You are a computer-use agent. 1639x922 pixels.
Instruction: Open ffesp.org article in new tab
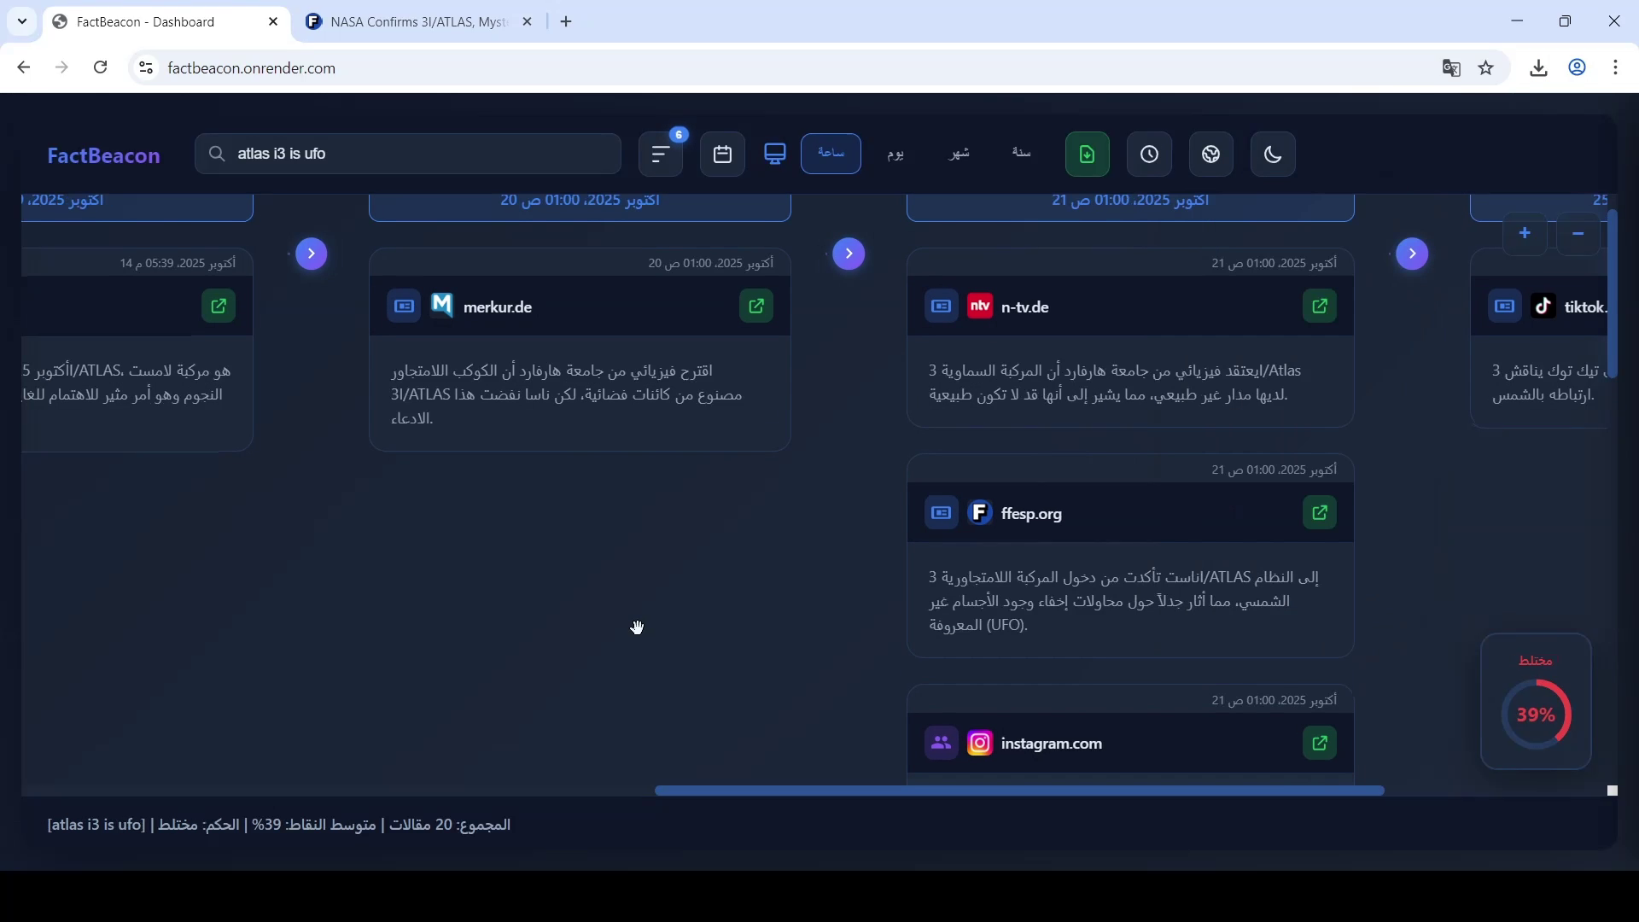pyautogui.click(x=1320, y=513)
